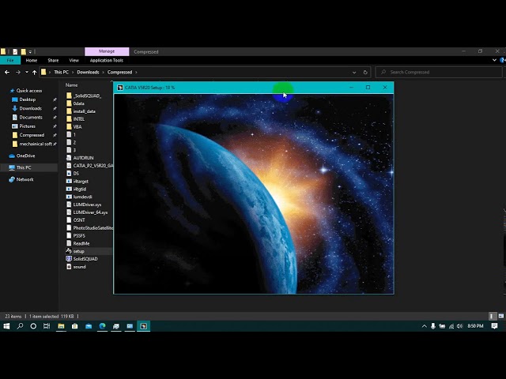Expand the address bar history dropdown

(x=354, y=72)
